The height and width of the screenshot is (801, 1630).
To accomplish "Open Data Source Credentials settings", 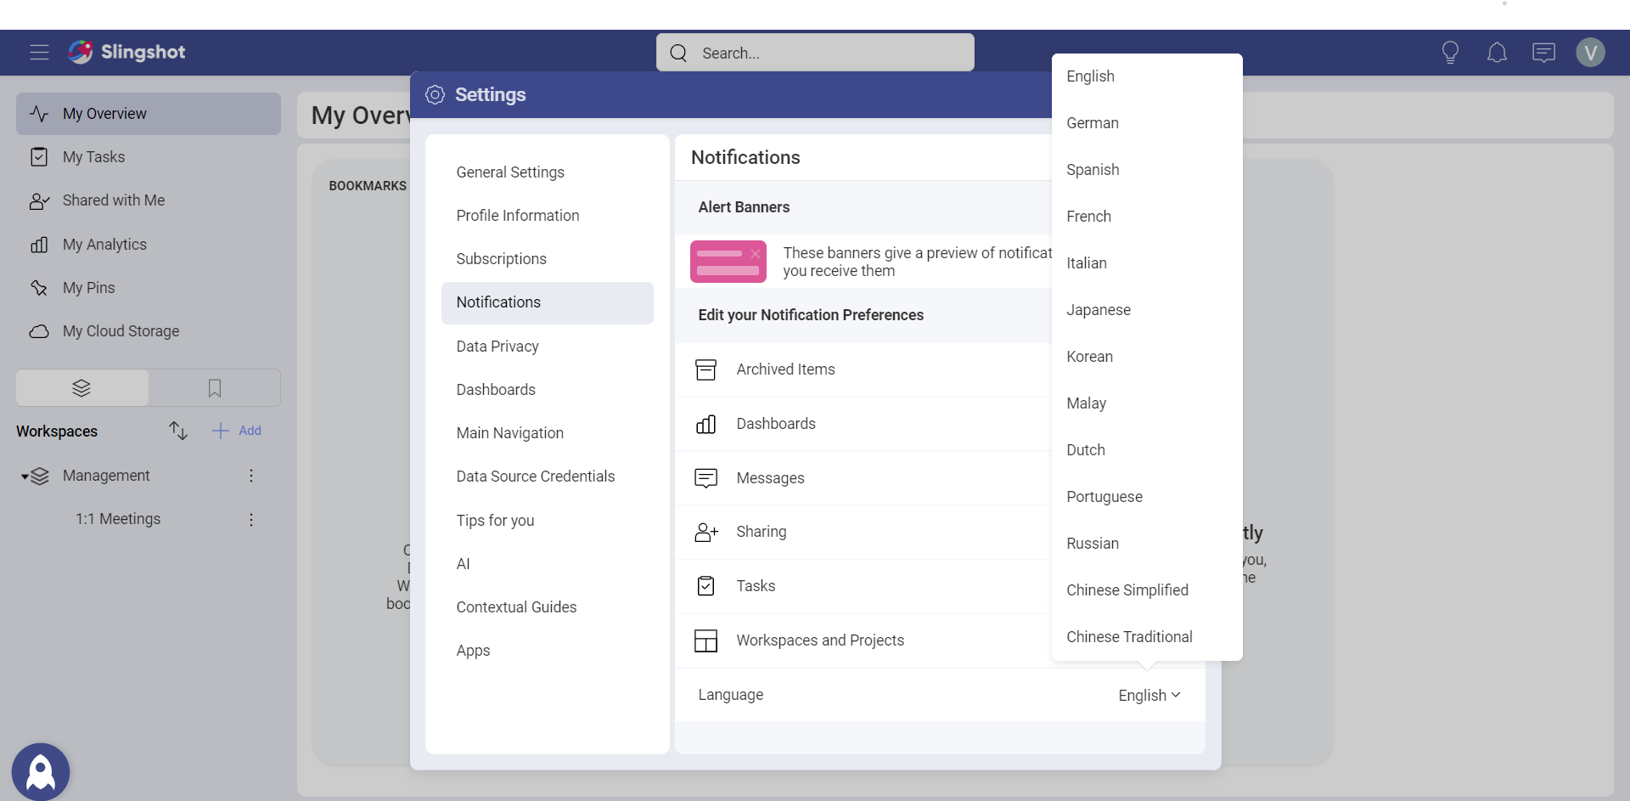I will point(548,477).
